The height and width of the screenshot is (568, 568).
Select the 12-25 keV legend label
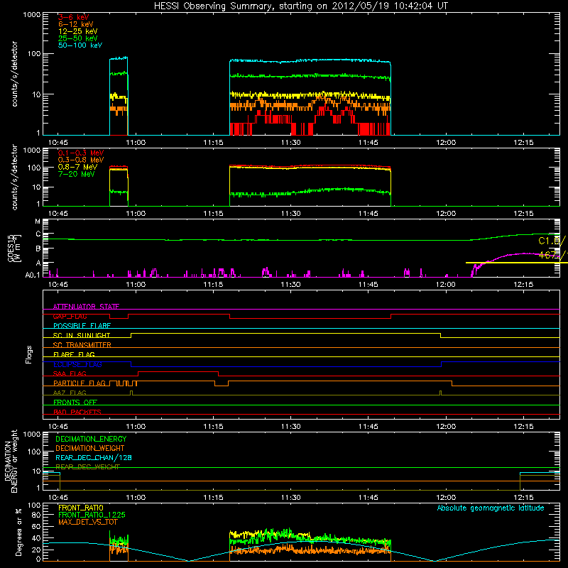pyautogui.click(x=78, y=31)
